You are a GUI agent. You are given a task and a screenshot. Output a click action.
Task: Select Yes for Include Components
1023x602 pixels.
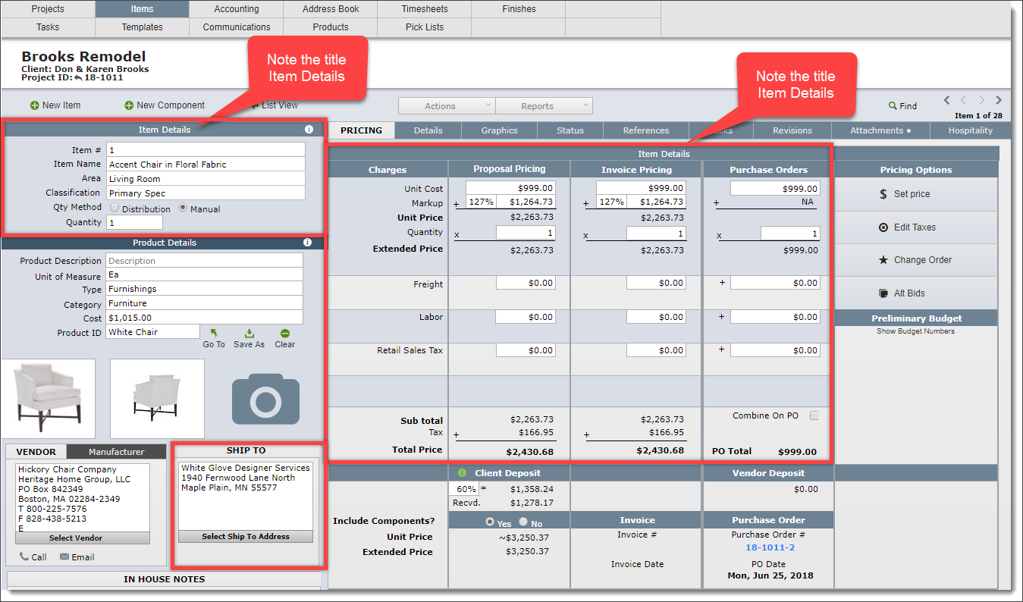coord(490,522)
